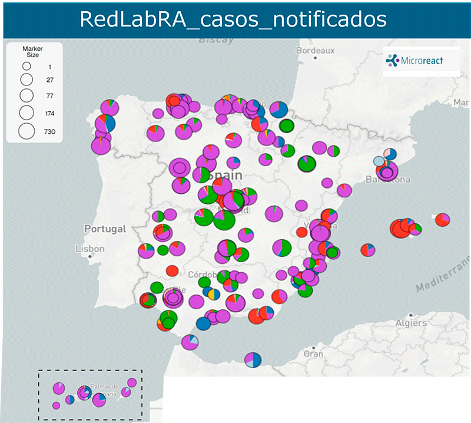Click the legend circle labeled 27
471x423 pixels.
[26, 78]
